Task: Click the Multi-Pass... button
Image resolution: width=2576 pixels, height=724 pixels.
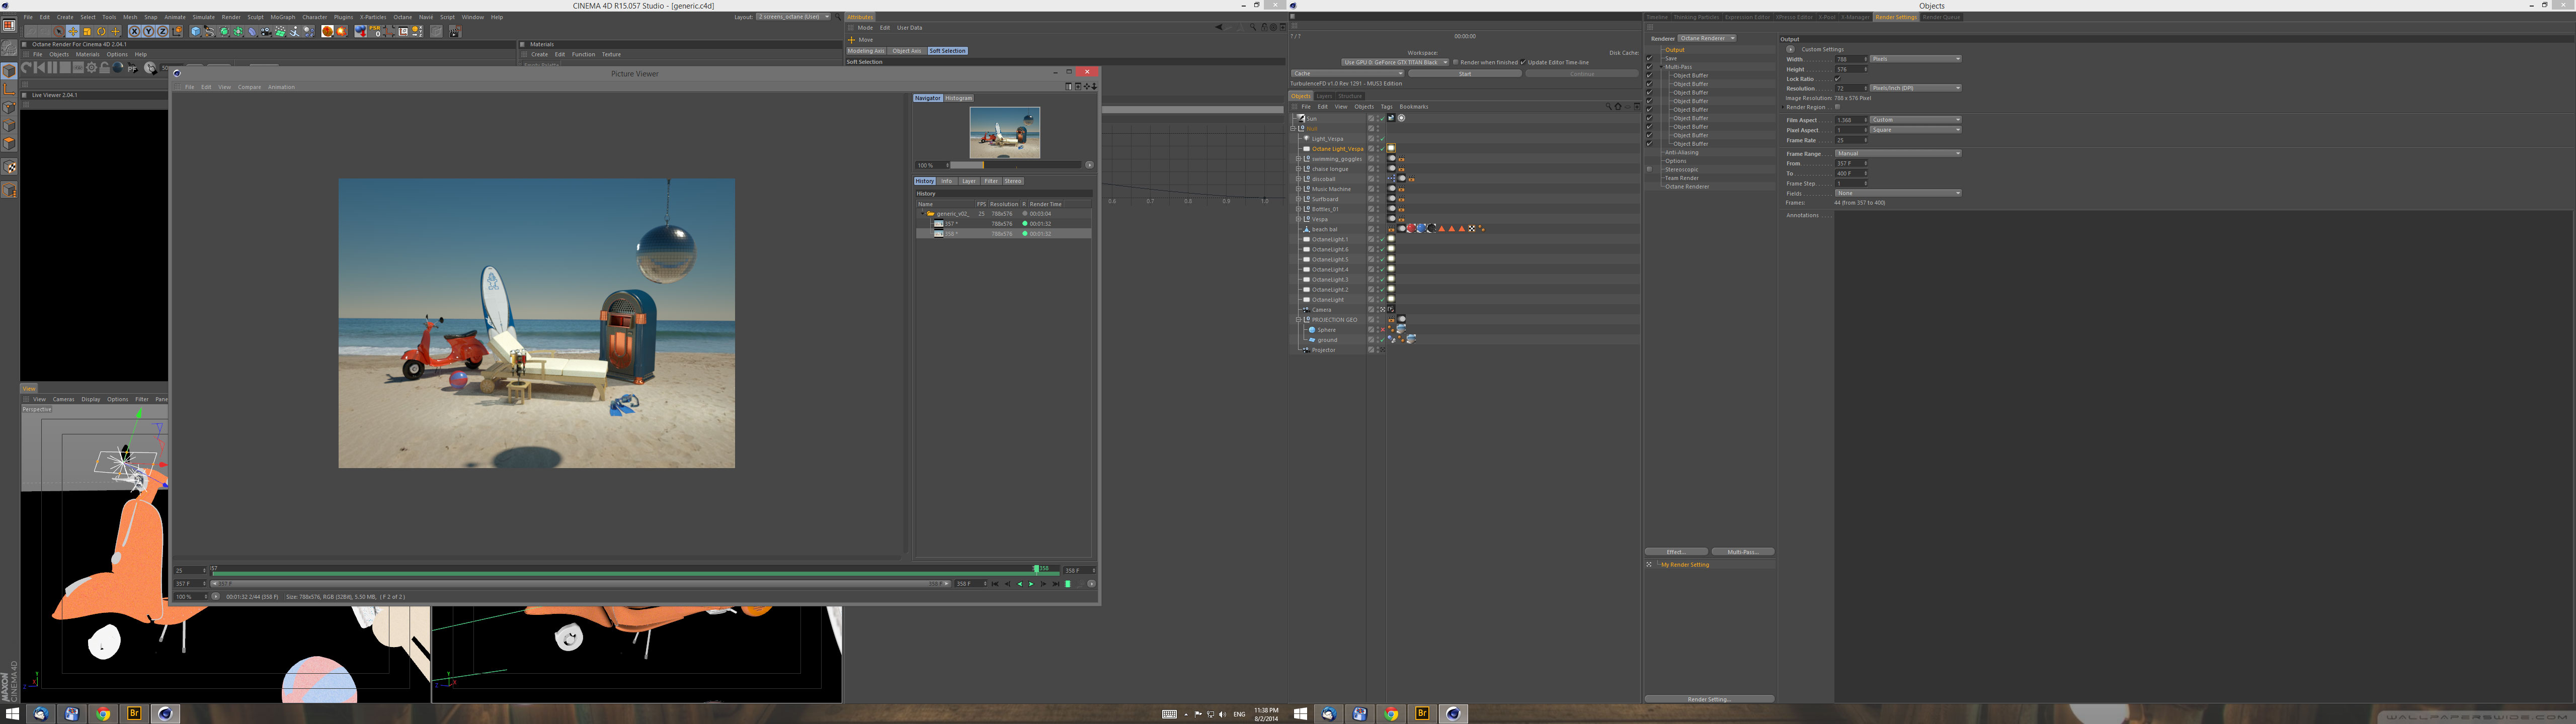Action: (x=1742, y=552)
